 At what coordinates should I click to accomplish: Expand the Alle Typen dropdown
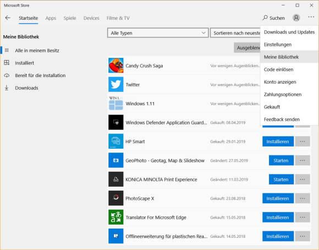tap(158, 33)
